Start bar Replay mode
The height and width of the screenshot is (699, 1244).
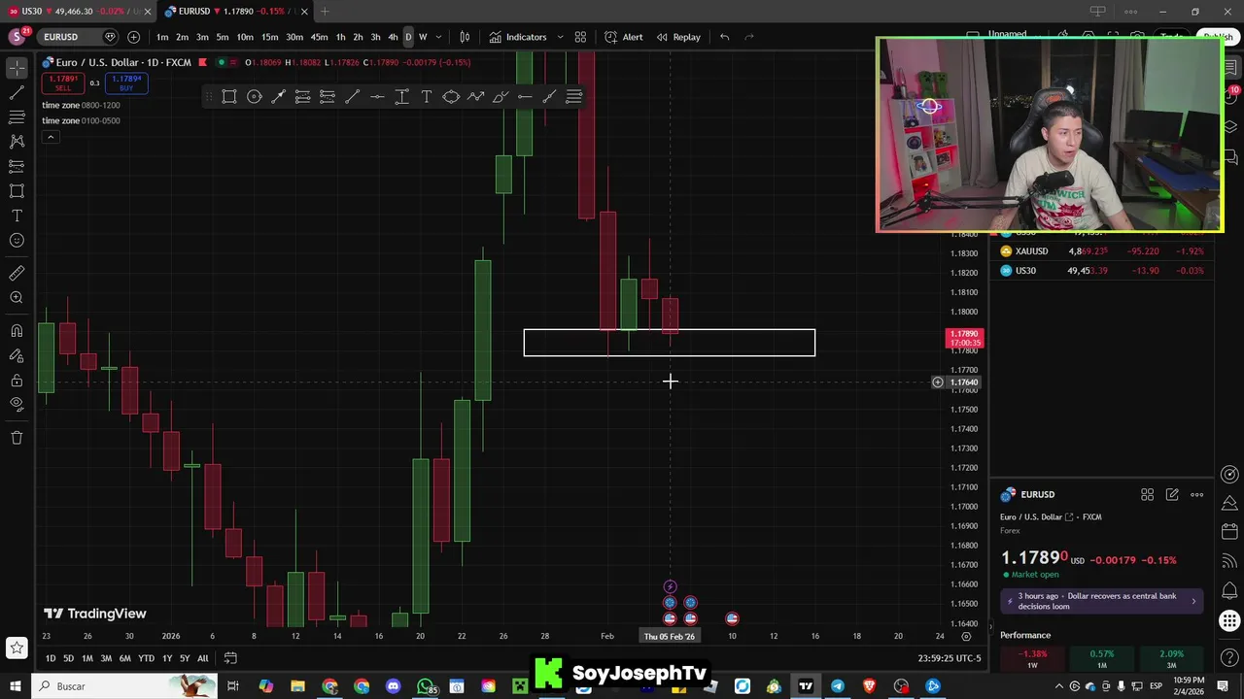pos(678,37)
